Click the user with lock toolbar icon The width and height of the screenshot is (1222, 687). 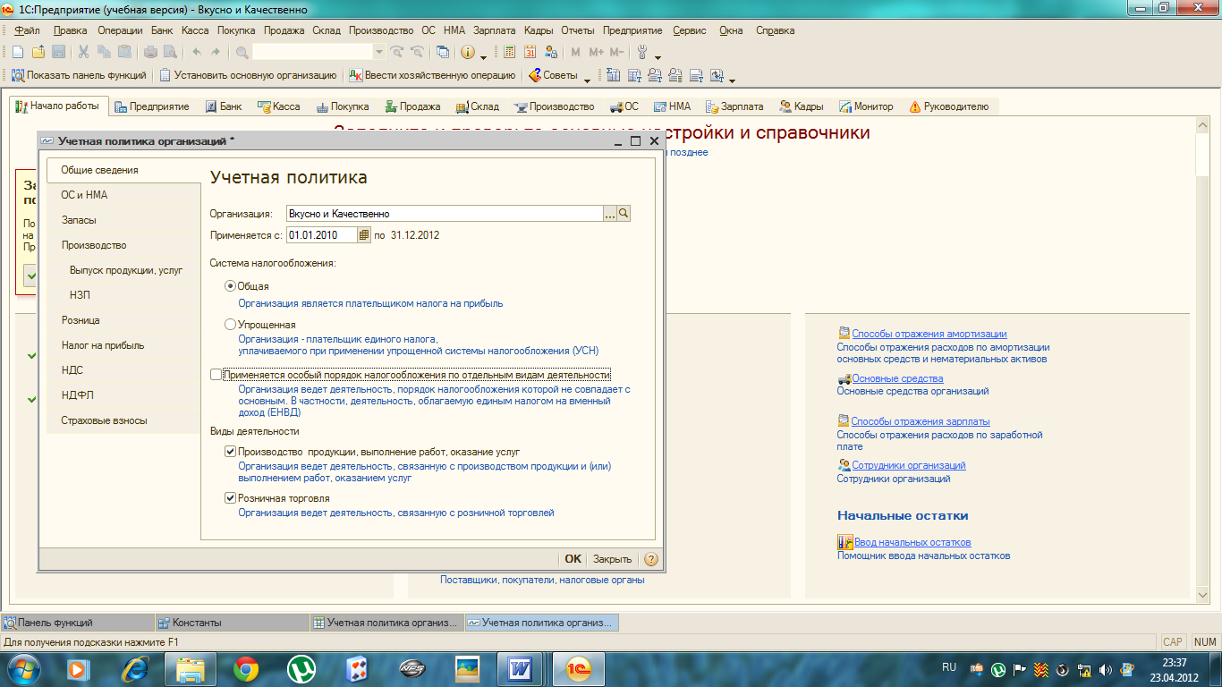point(550,52)
